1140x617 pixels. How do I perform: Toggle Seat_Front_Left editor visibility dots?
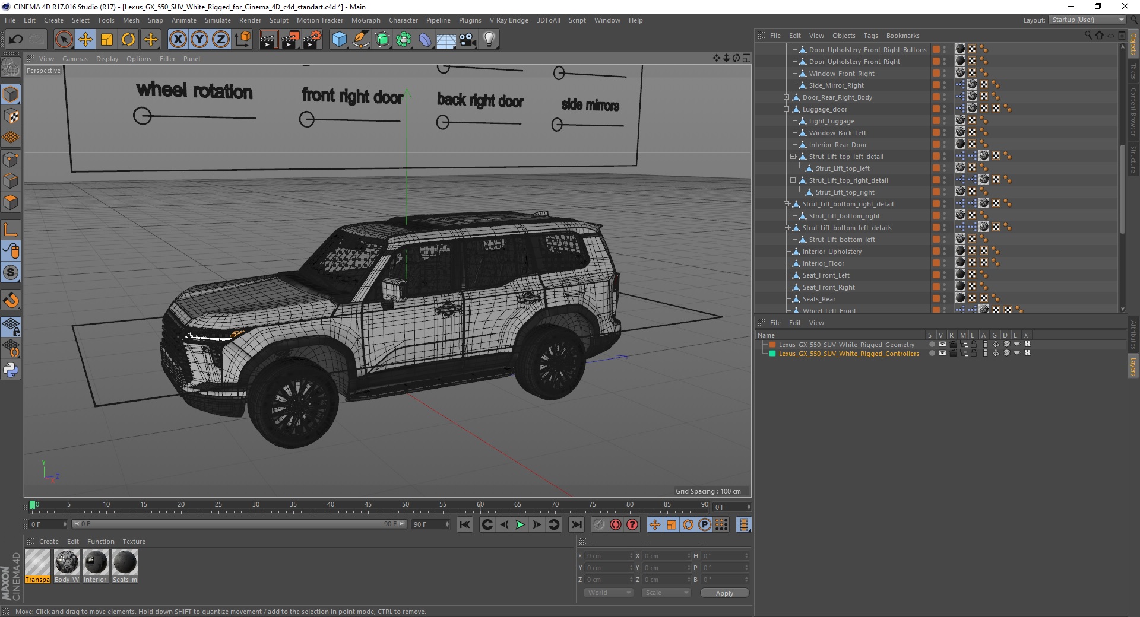(x=944, y=275)
